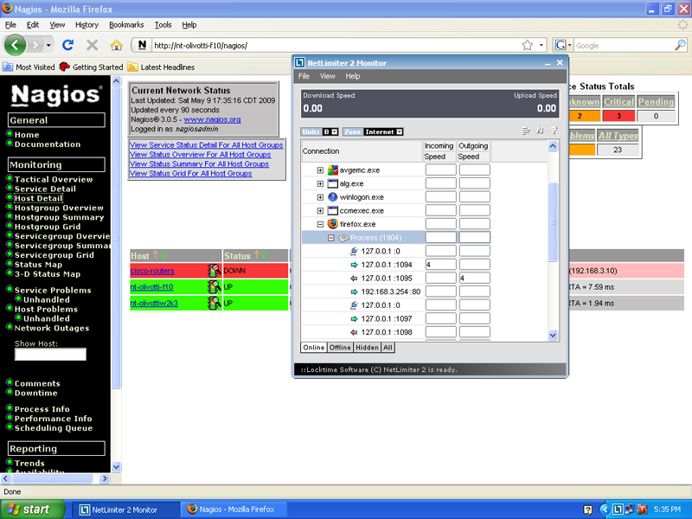
Task: Open the Most Visited bookmarks folder
Action: (29, 67)
